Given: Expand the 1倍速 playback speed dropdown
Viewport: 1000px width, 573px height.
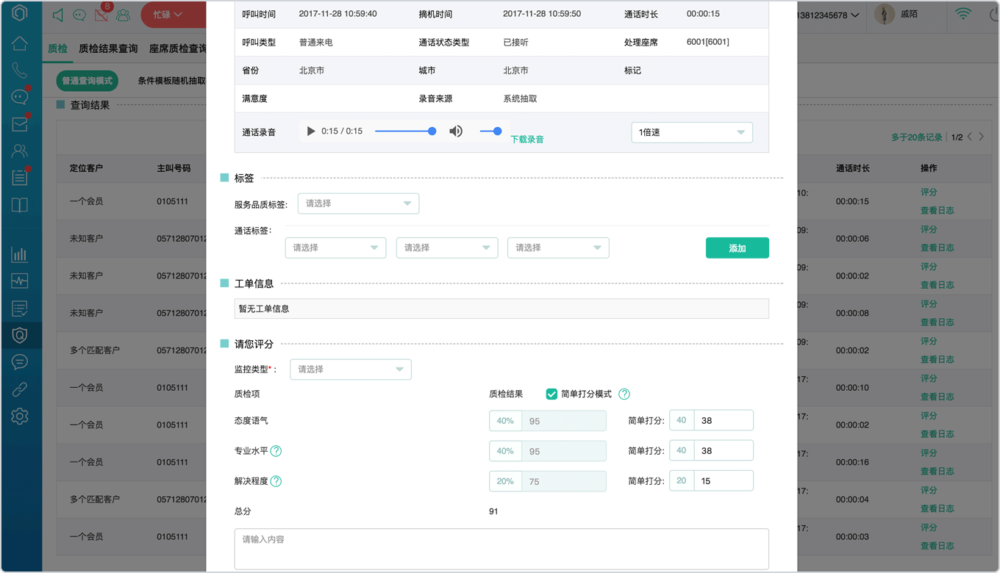Looking at the screenshot, I should (x=692, y=132).
